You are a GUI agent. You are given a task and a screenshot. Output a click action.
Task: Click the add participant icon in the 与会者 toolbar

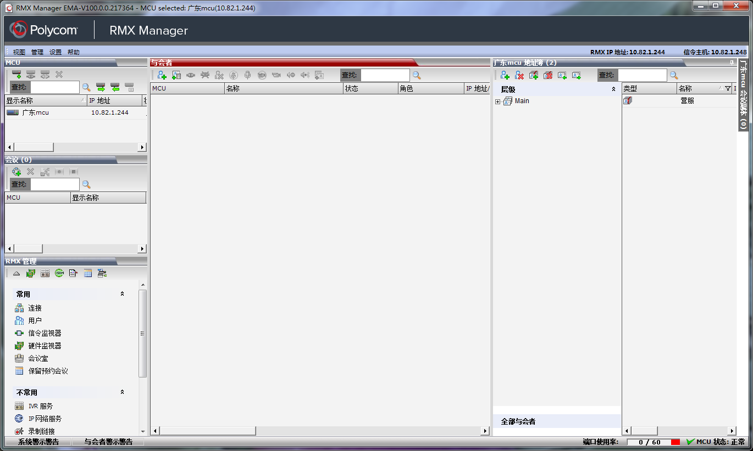pos(162,75)
